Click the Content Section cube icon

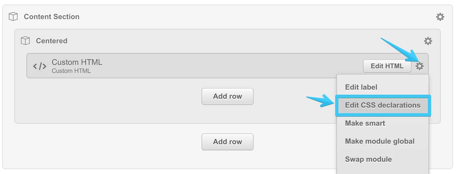pyautogui.click(x=13, y=17)
